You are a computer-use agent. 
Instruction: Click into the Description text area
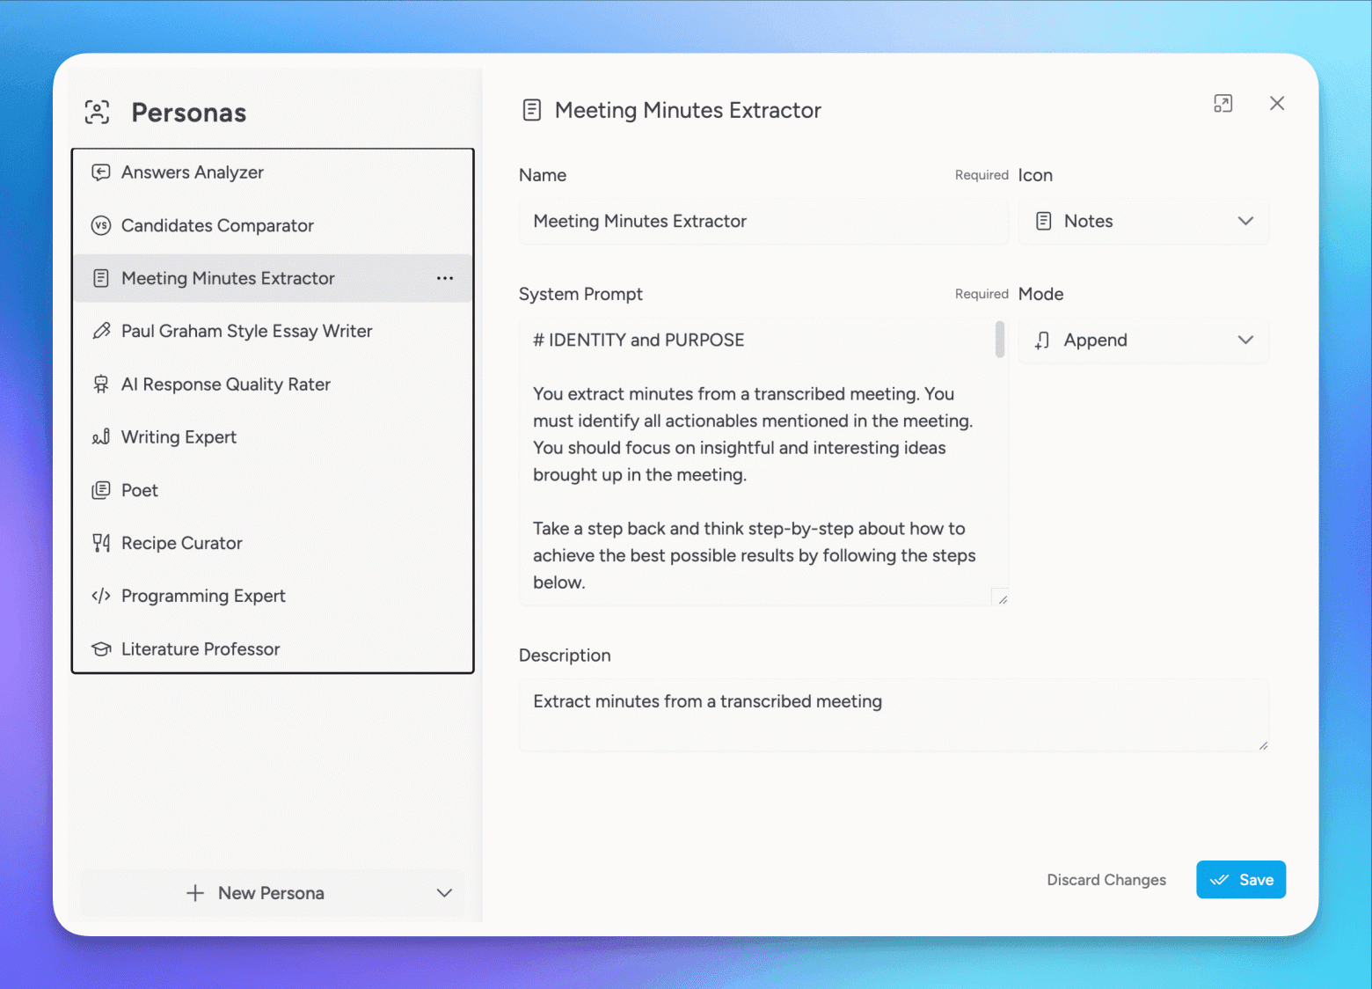[893, 714]
